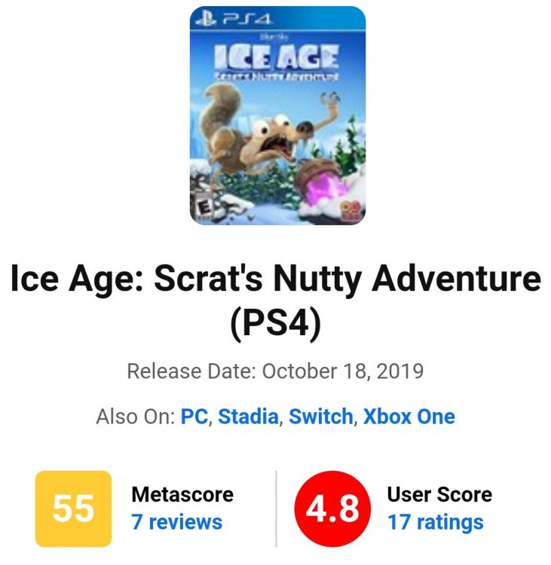Click the release date text
Screen dimensions: 551x565
(275, 371)
